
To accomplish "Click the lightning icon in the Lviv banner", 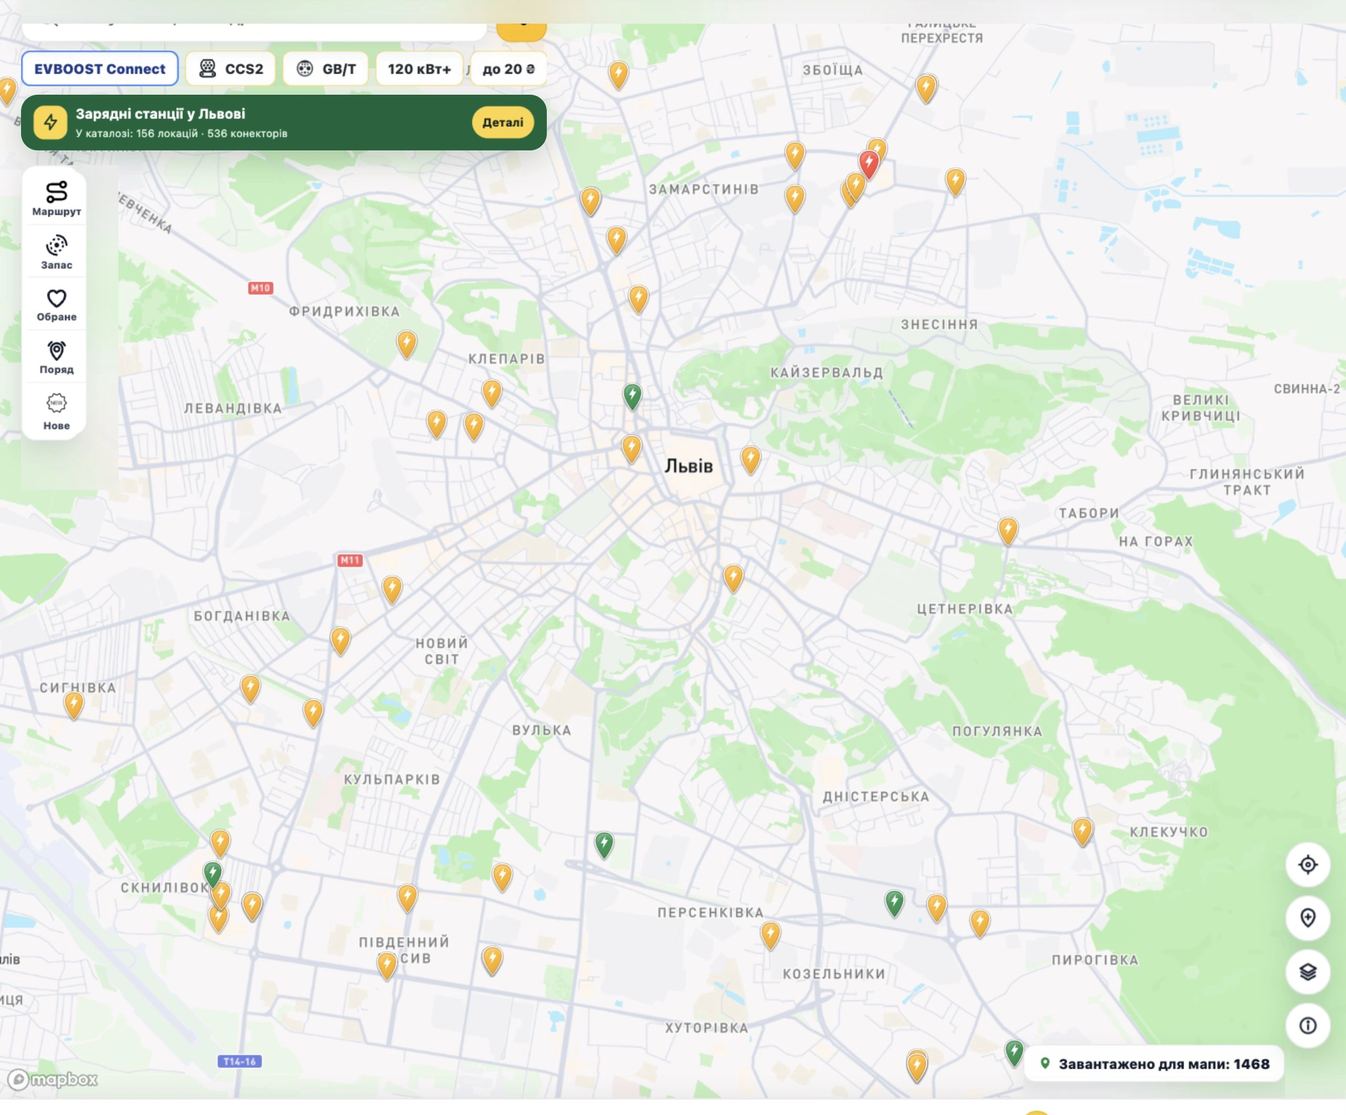I will click(x=50, y=123).
